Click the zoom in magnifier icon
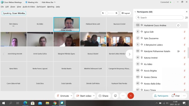The image size is (189, 106). (116, 13)
